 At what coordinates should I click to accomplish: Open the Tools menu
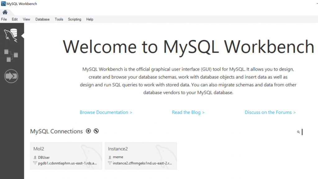point(59,19)
